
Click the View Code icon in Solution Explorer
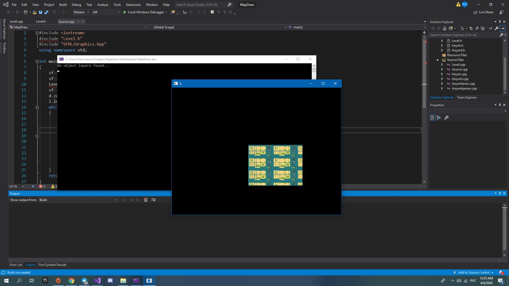coord(490,28)
